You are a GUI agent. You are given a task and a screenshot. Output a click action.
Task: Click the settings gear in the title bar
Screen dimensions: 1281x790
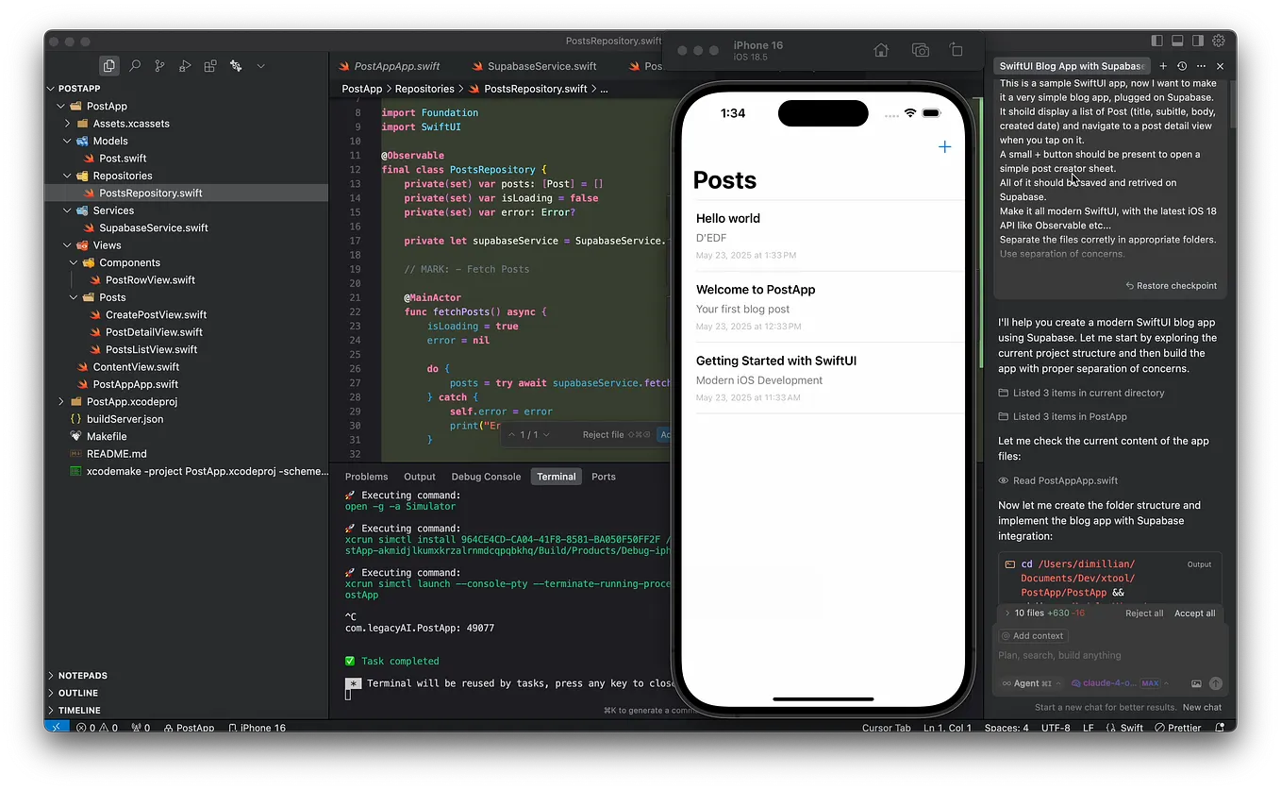[x=1219, y=41]
